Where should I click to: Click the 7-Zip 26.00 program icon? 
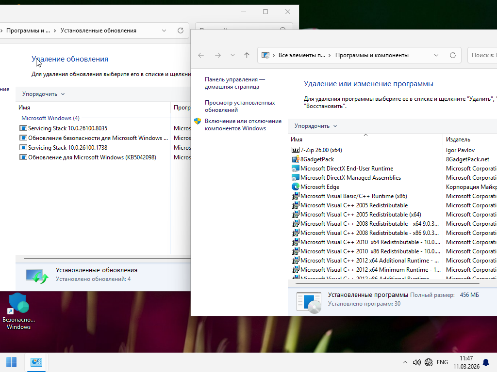coord(296,150)
